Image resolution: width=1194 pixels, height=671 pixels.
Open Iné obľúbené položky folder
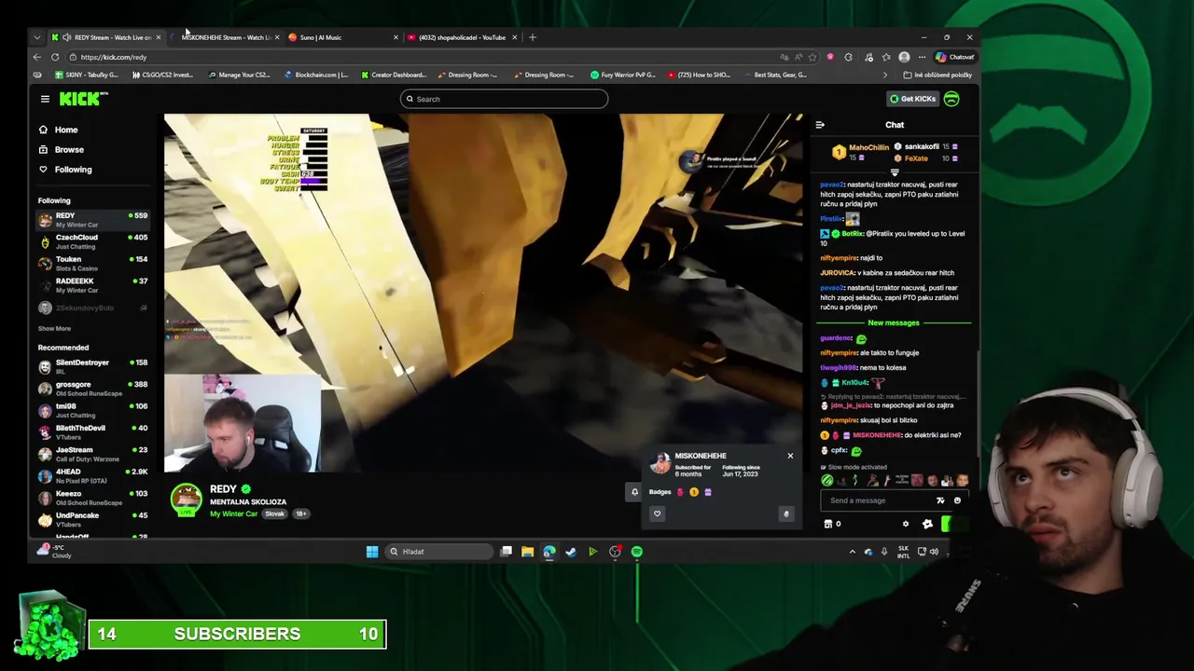click(937, 75)
